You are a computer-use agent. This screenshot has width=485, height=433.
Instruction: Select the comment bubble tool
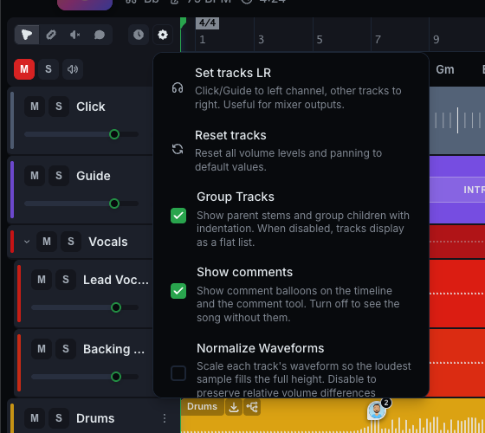100,35
